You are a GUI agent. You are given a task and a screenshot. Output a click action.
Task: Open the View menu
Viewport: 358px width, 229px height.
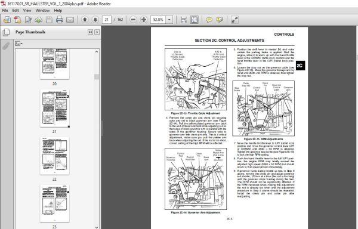27,11
